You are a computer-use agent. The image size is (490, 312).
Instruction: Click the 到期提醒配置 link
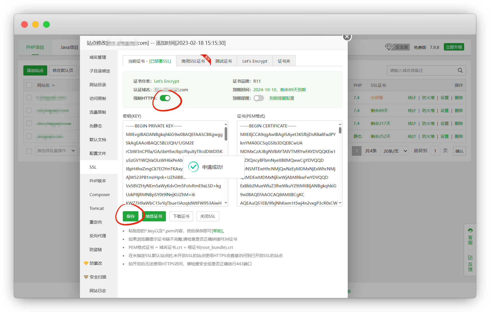282,98
